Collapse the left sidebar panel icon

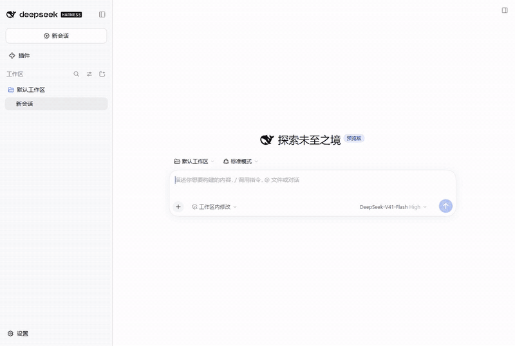point(102,14)
